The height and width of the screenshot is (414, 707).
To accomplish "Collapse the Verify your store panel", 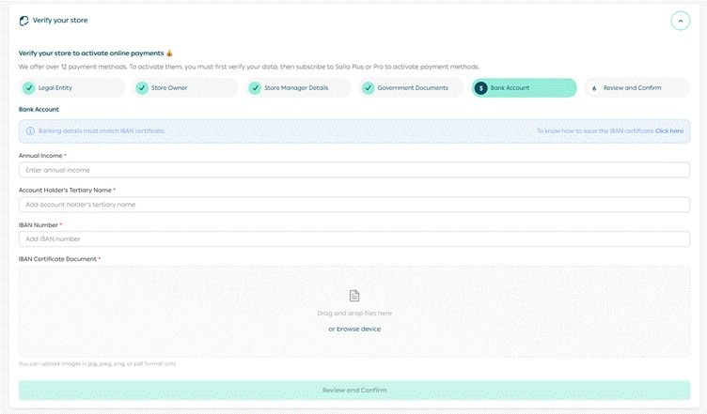I will pyautogui.click(x=680, y=21).
